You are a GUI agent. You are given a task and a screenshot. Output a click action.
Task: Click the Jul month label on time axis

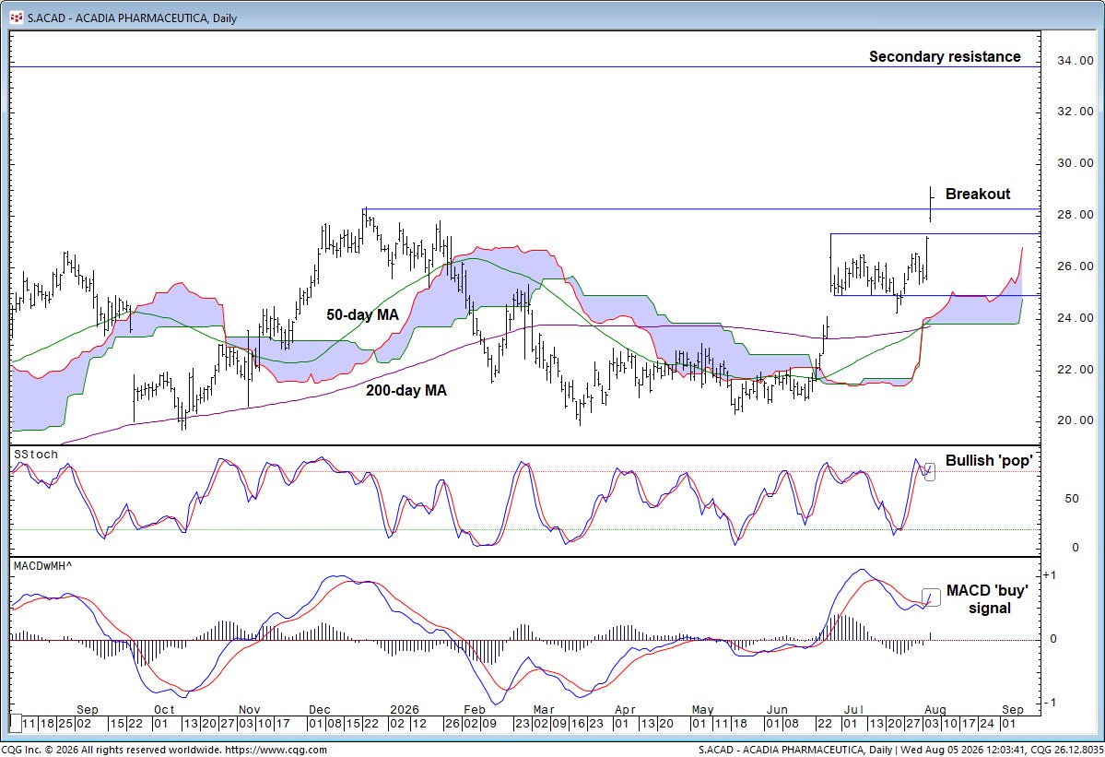[x=854, y=710]
